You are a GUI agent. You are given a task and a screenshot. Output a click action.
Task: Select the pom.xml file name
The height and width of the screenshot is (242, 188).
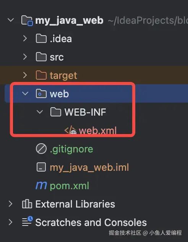pos(70,186)
